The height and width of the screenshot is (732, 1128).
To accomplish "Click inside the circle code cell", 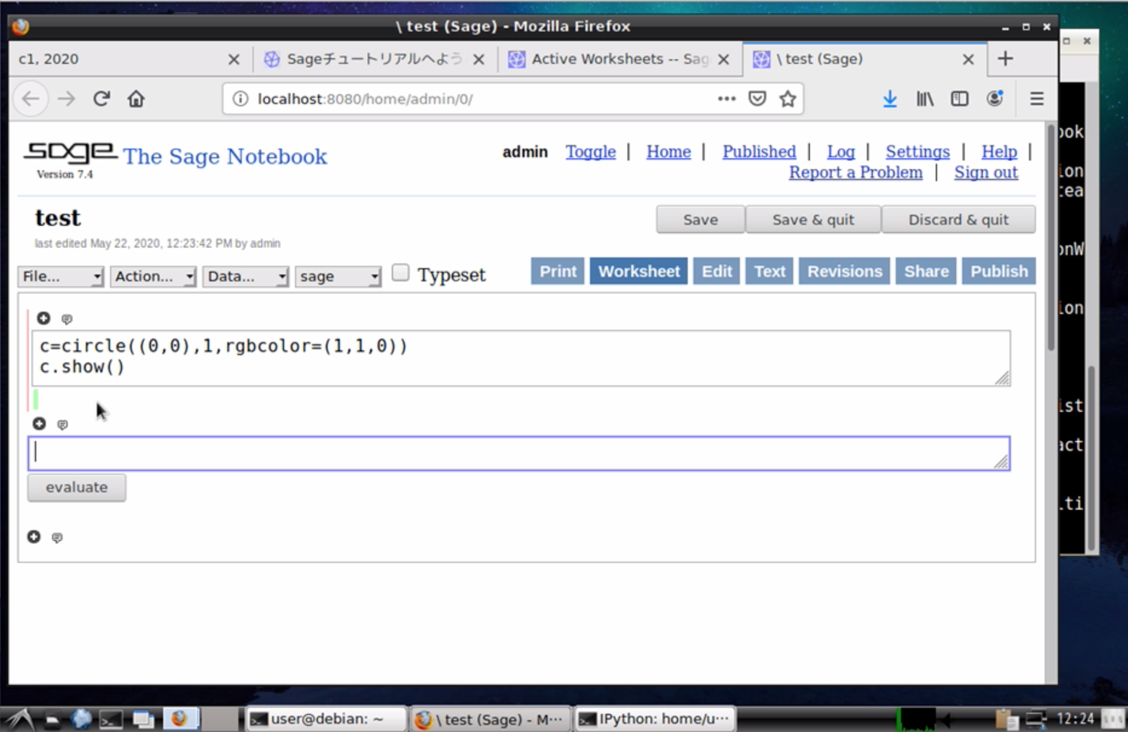I will point(520,358).
